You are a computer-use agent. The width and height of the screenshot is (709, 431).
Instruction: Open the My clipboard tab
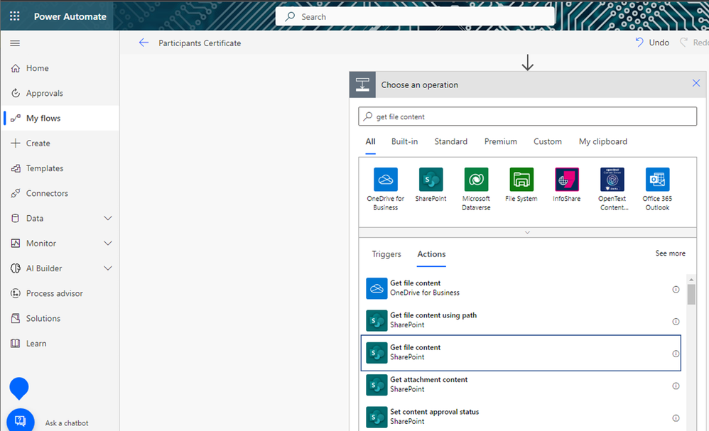click(x=602, y=142)
